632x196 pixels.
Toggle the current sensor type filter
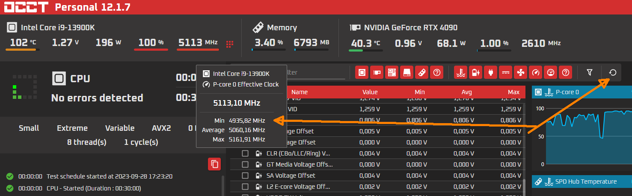tap(506, 72)
